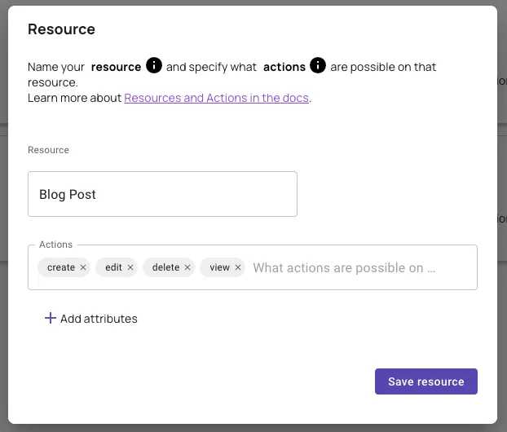This screenshot has height=432, width=507.
Task: Select the "create" chip label
Action: coord(61,267)
